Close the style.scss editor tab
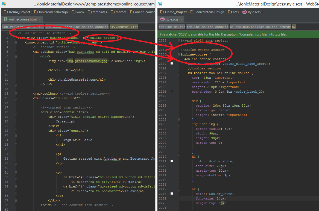 click(x=181, y=19)
